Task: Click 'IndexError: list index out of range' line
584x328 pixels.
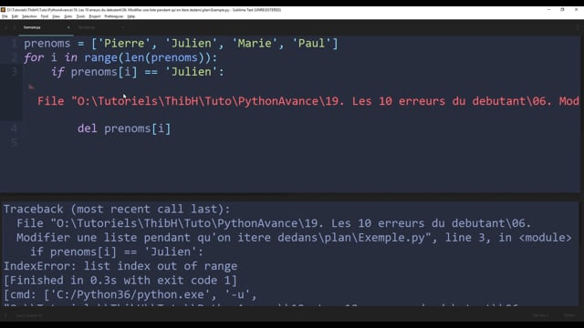Action: coord(120,266)
